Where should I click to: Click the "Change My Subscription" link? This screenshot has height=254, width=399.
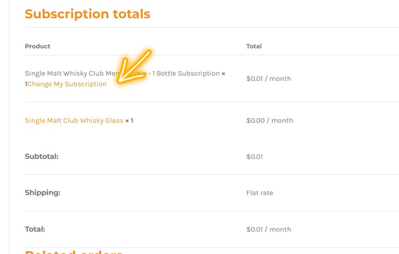(67, 84)
